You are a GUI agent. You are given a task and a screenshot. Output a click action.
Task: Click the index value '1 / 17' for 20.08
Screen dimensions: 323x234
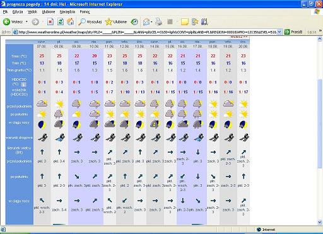[244, 92]
